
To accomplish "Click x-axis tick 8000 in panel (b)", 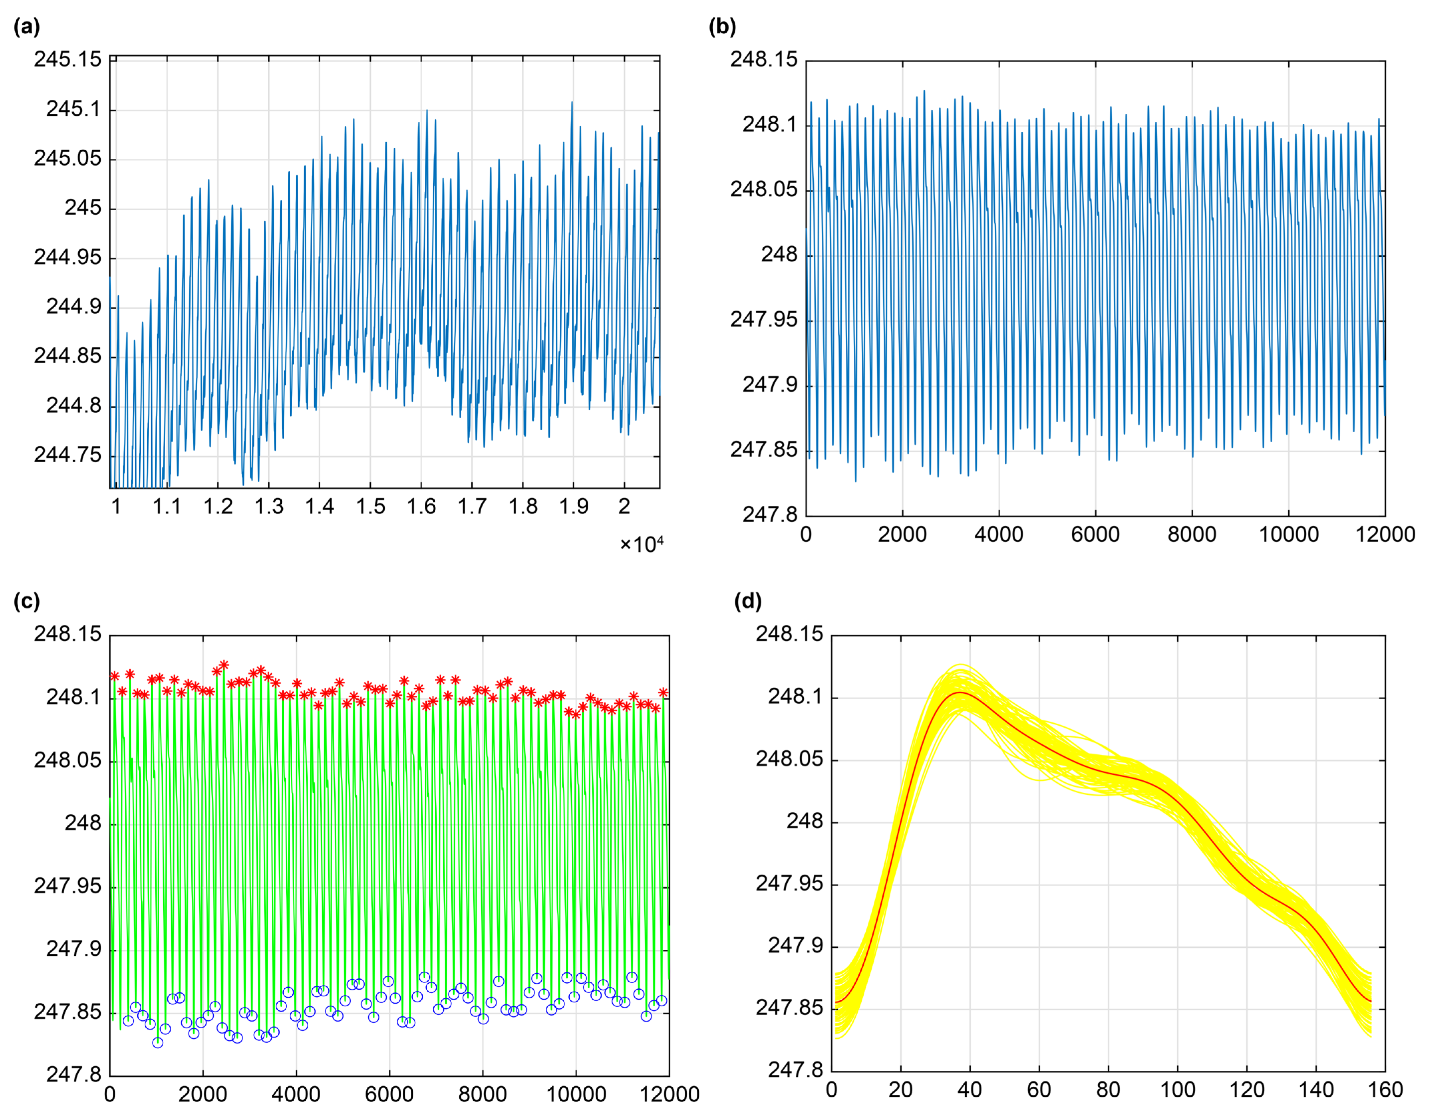I will coord(1192,535).
